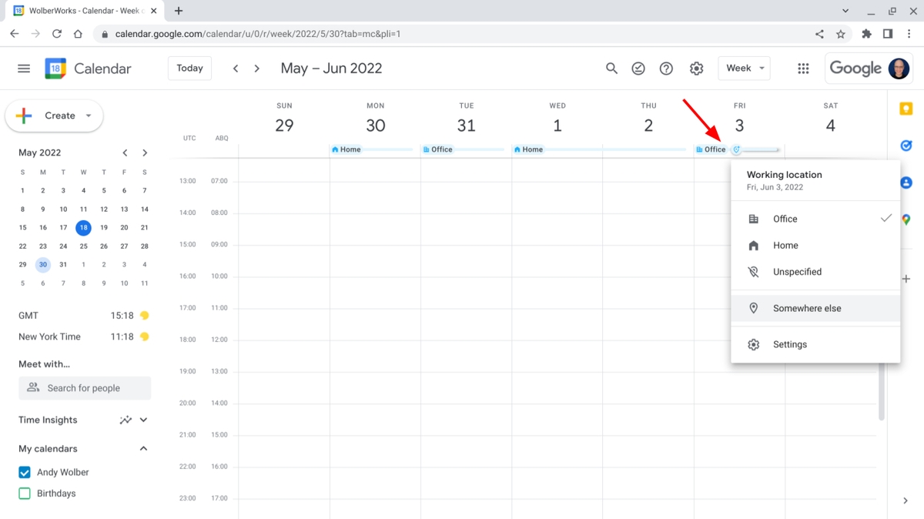Open the Week view selector dropdown

pos(743,68)
